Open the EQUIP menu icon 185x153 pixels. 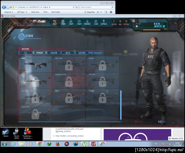(x=71, y=22)
